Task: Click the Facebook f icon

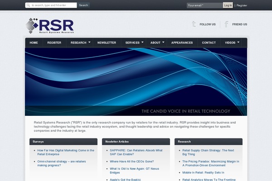Action: coord(226,24)
